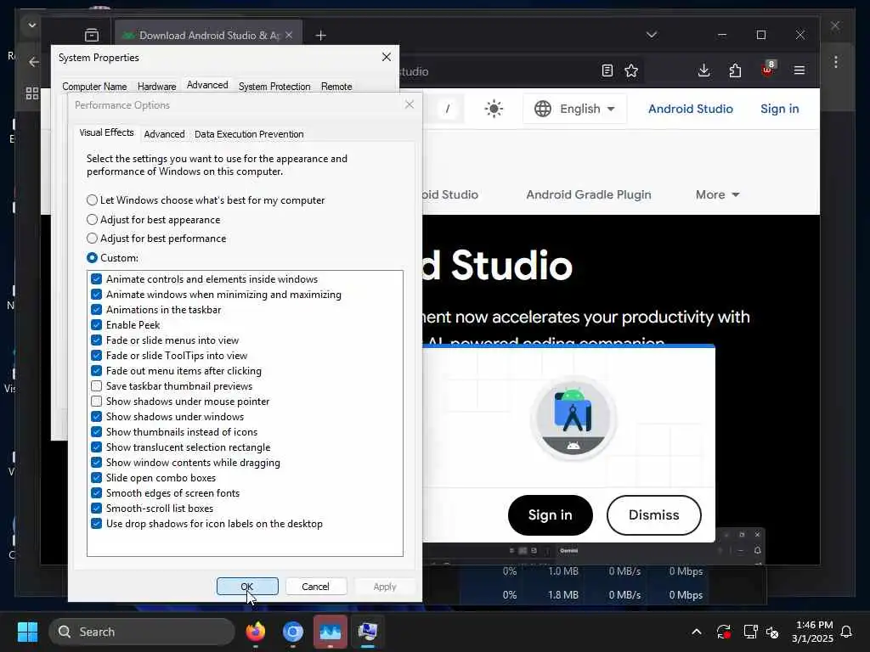This screenshot has width=870, height=652.
Task: Uncheck Show window contents while dragging
Action: pyautogui.click(x=96, y=463)
